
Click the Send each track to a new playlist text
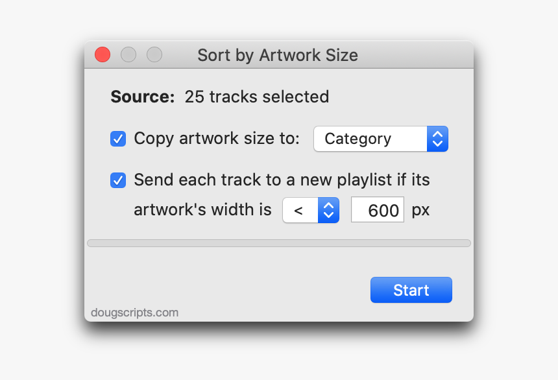tap(282, 180)
